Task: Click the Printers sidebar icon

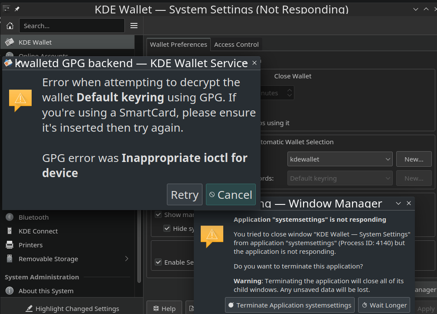Action: 9,245
